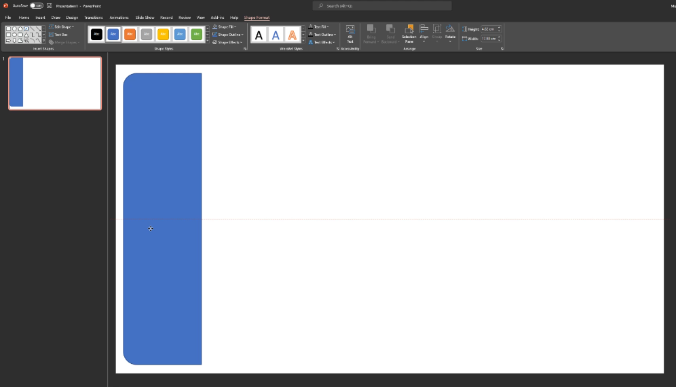Switch to the Animations tab
Screen dimensions: 676x387
click(x=119, y=18)
